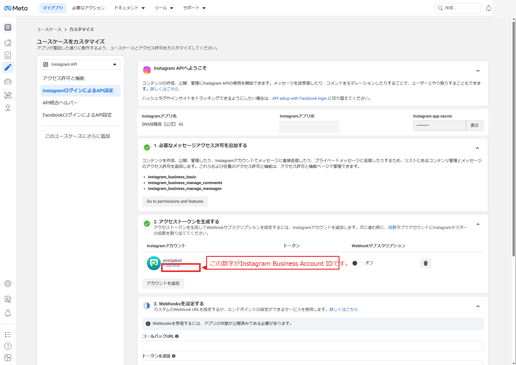Open API setup with Facebook login link
The width and height of the screenshot is (516, 365).
300,98
